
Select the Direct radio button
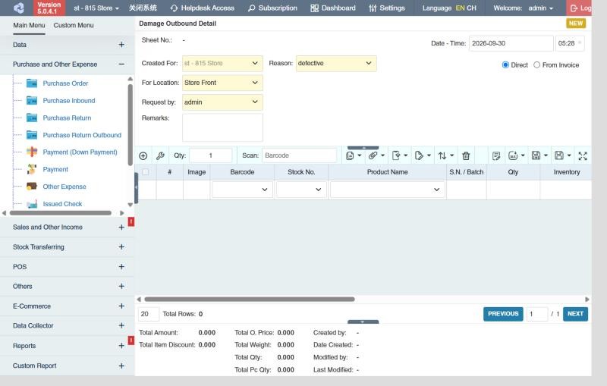(x=505, y=65)
